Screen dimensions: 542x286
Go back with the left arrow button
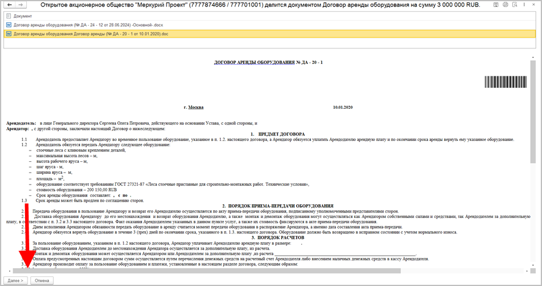(10, 5)
